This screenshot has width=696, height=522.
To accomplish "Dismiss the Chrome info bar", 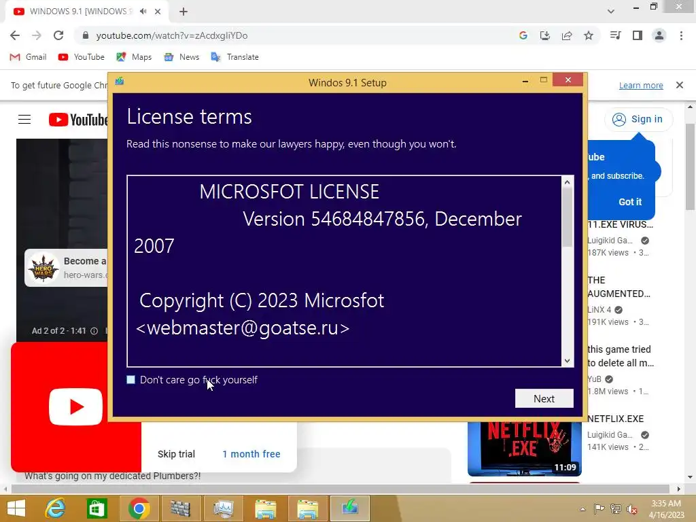I will click(x=679, y=85).
